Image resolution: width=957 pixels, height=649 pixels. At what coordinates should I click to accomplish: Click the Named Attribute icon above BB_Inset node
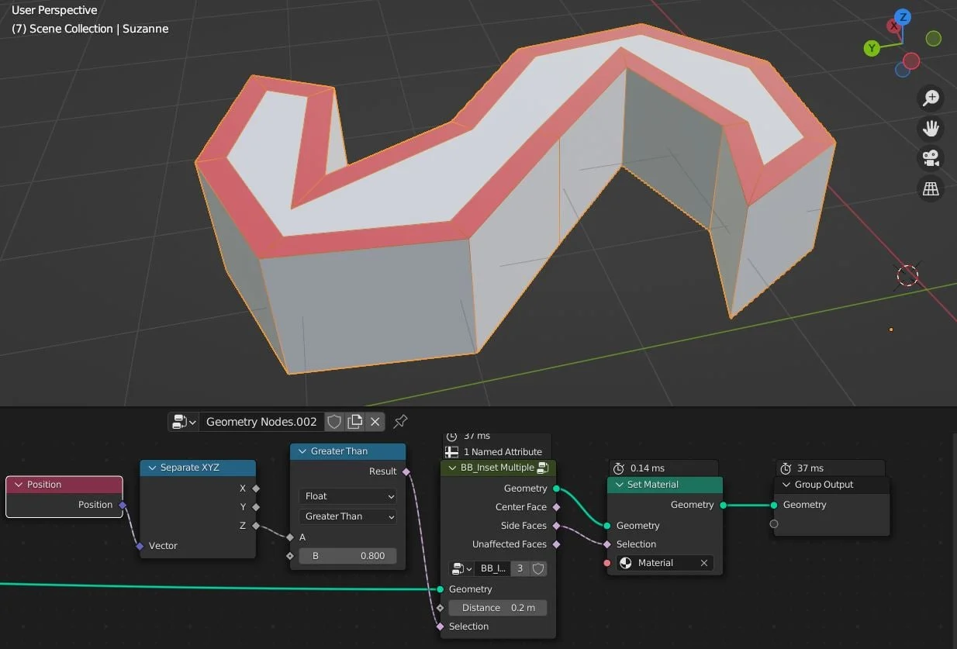453,451
